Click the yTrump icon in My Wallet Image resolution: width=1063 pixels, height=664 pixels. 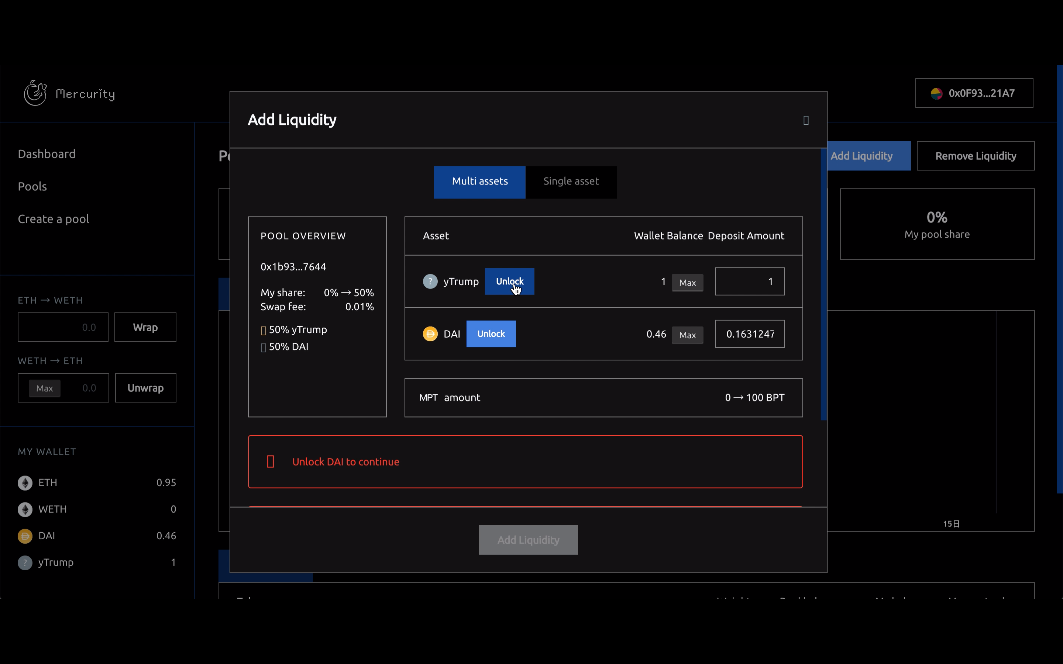(x=25, y=563)
